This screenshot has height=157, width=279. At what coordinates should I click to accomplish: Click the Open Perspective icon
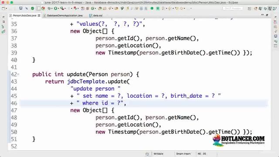(249, 8)
